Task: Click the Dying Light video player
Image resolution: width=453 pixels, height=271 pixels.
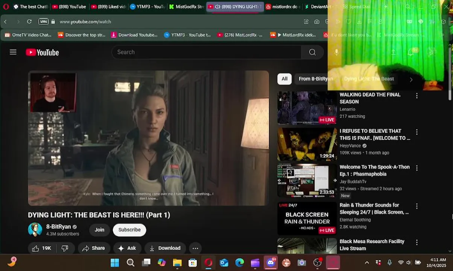Action: click(x=148, y=138)
